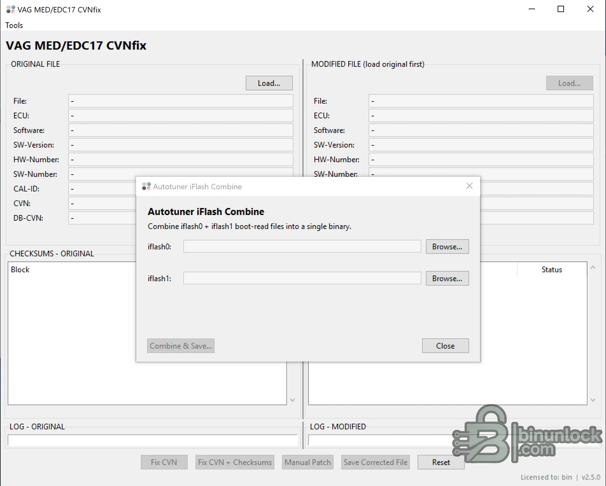Click scroll-up arrow of modified checksums list

[593, 267]
